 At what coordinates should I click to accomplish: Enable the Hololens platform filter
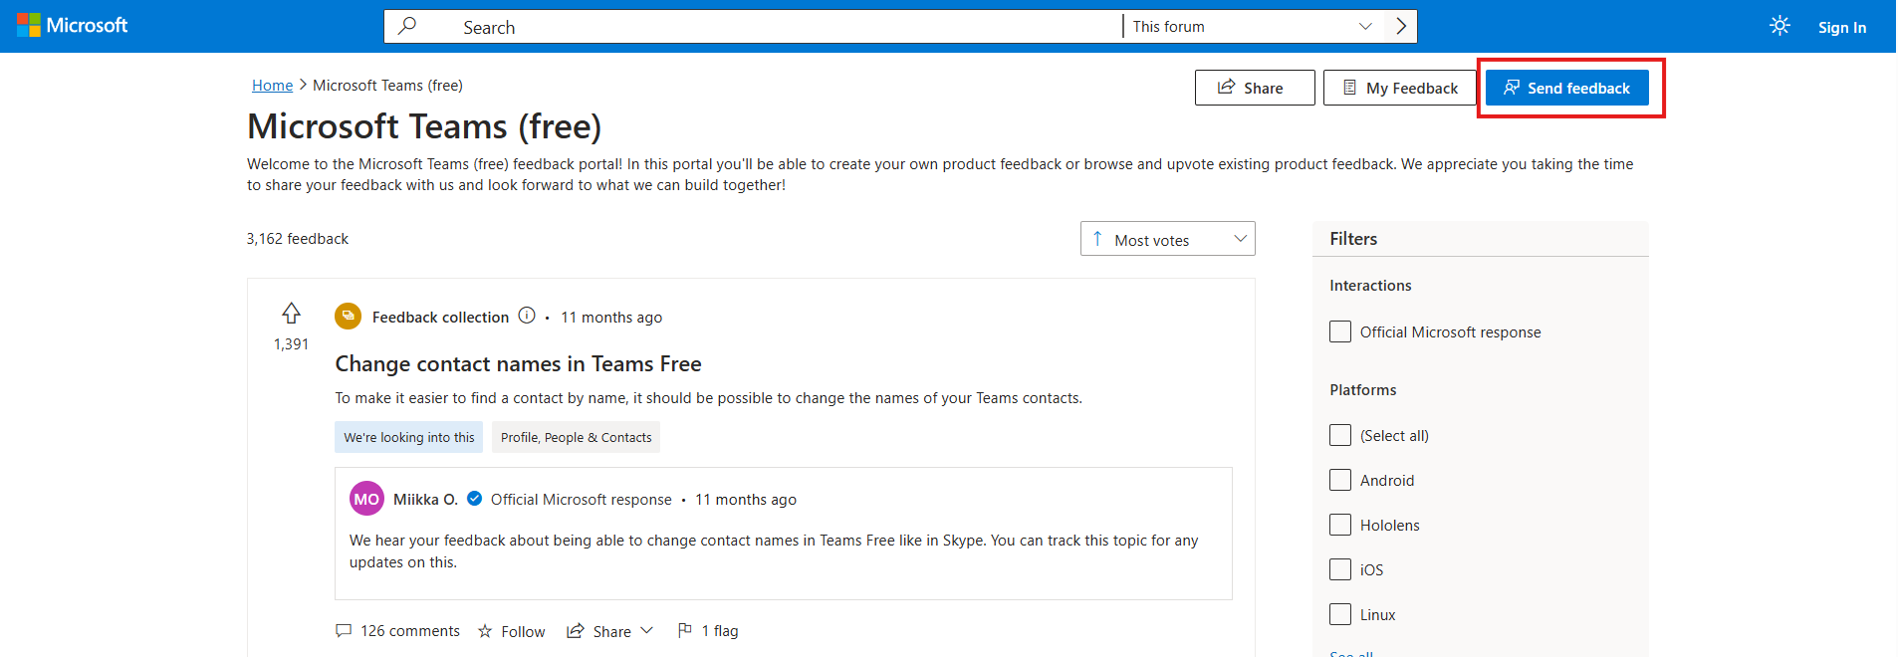tap(1340, 525)
